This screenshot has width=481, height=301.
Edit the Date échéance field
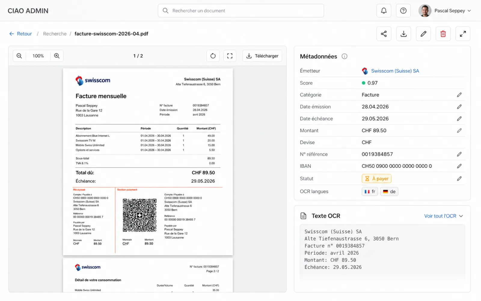pos(459,119)
